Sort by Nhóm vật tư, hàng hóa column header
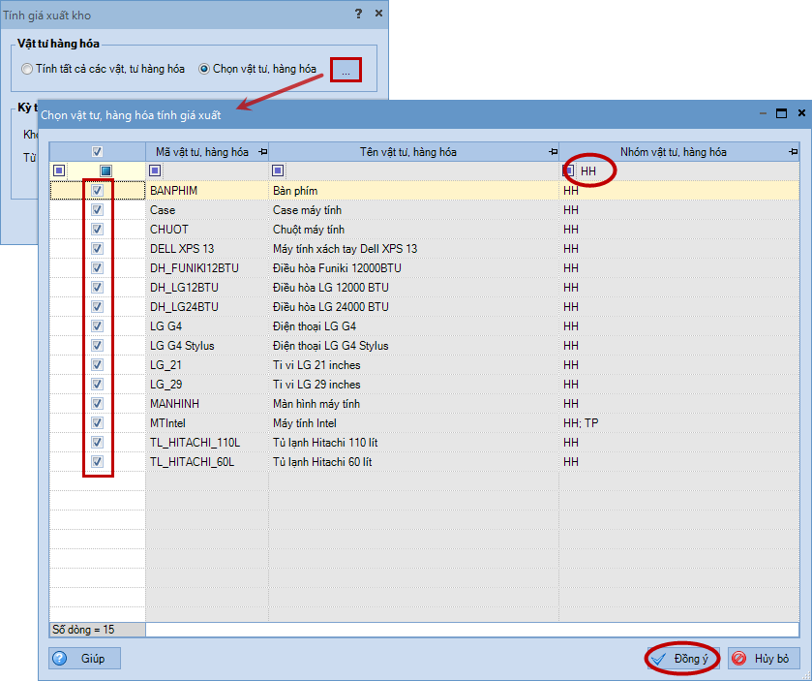812x681 pixels. tap(673, 152)
